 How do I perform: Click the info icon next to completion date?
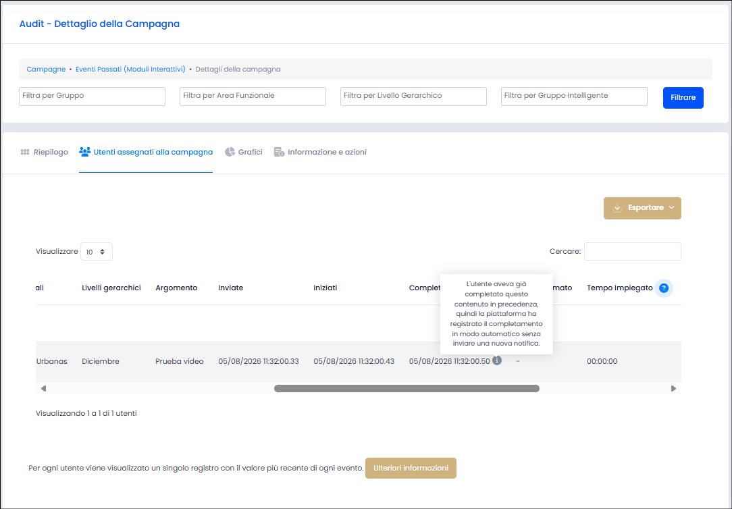tap(497, 360)
